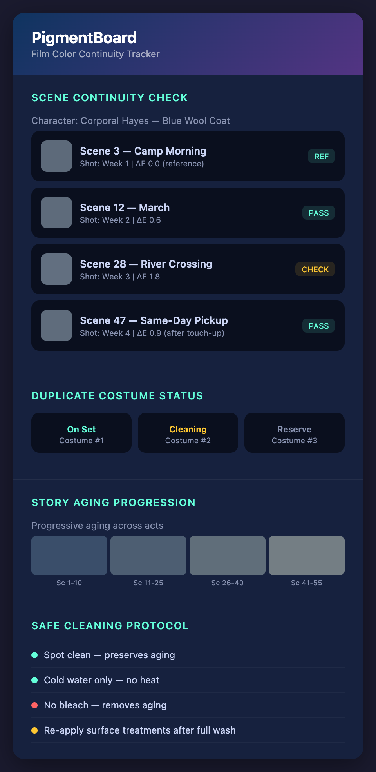Select the On Set Costume #1 card

(81, 433)
